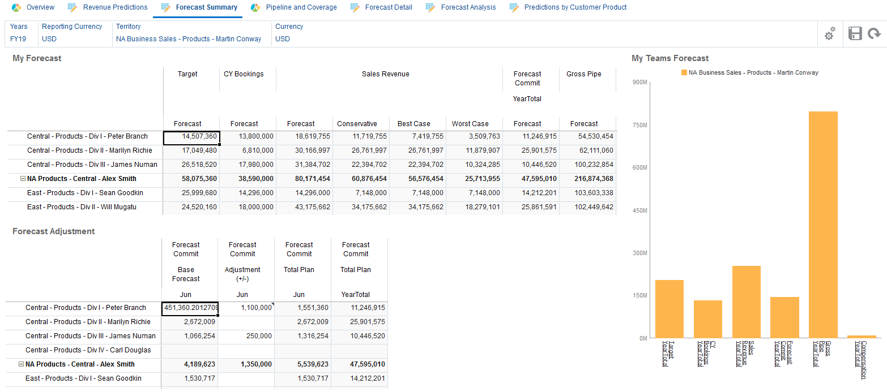Click the save floppy disk icon
The width and height of the screenshot is (887, 392).
point(855,33)
